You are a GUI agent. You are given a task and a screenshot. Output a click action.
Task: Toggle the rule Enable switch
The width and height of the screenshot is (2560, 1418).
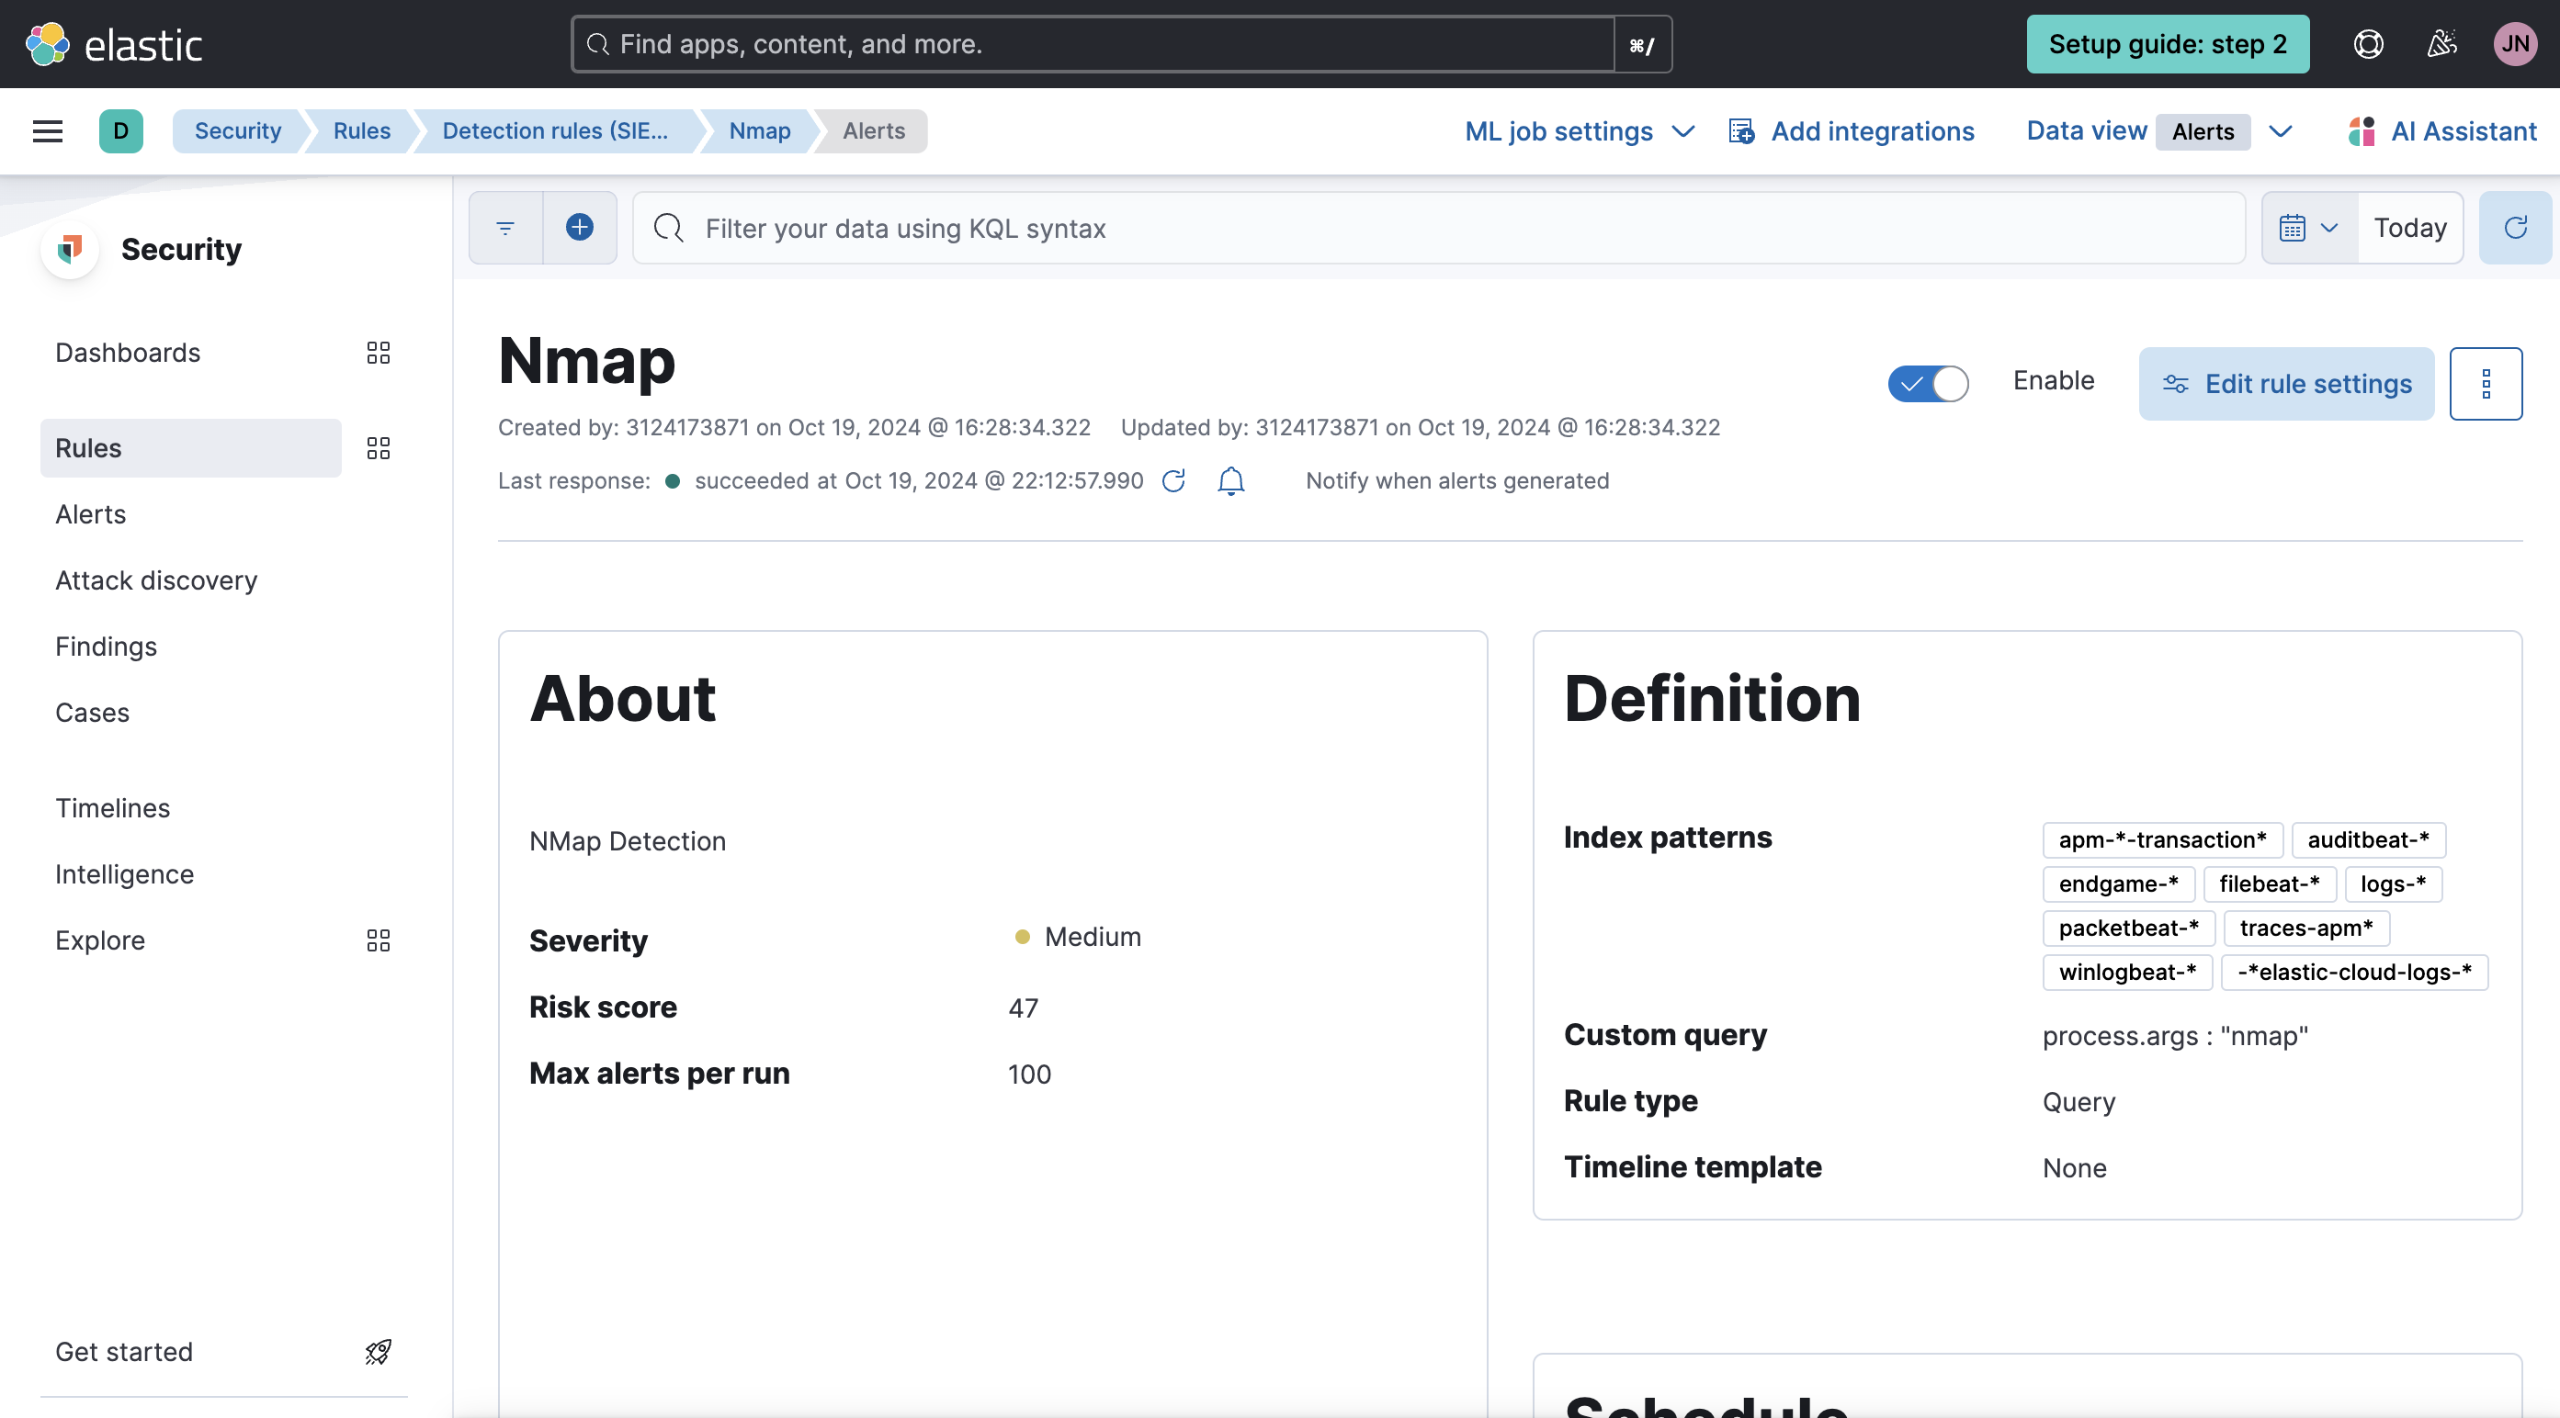pyautogui.click(x=1928, y=383)
